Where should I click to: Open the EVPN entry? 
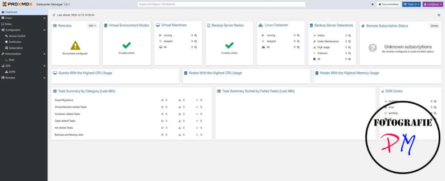coord(24,72)
